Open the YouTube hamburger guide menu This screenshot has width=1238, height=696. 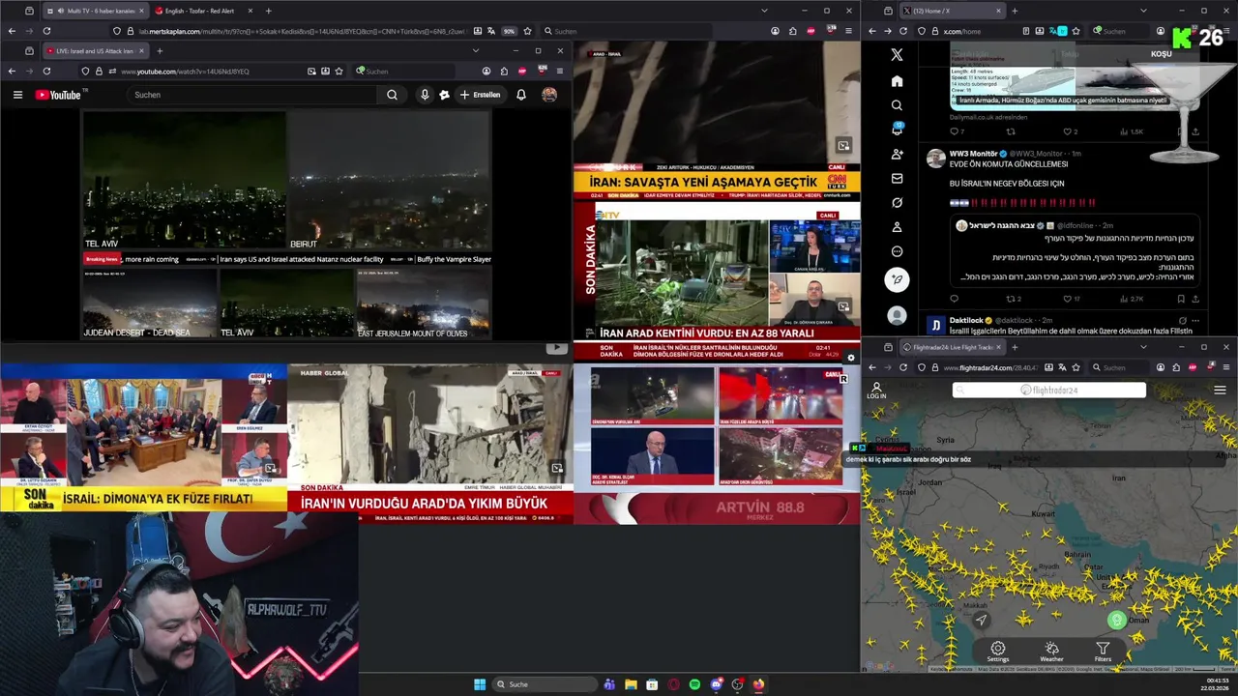(17, 95)
